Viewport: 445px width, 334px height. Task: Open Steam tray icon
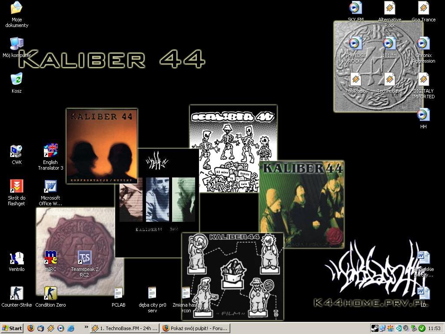[375, 328]
